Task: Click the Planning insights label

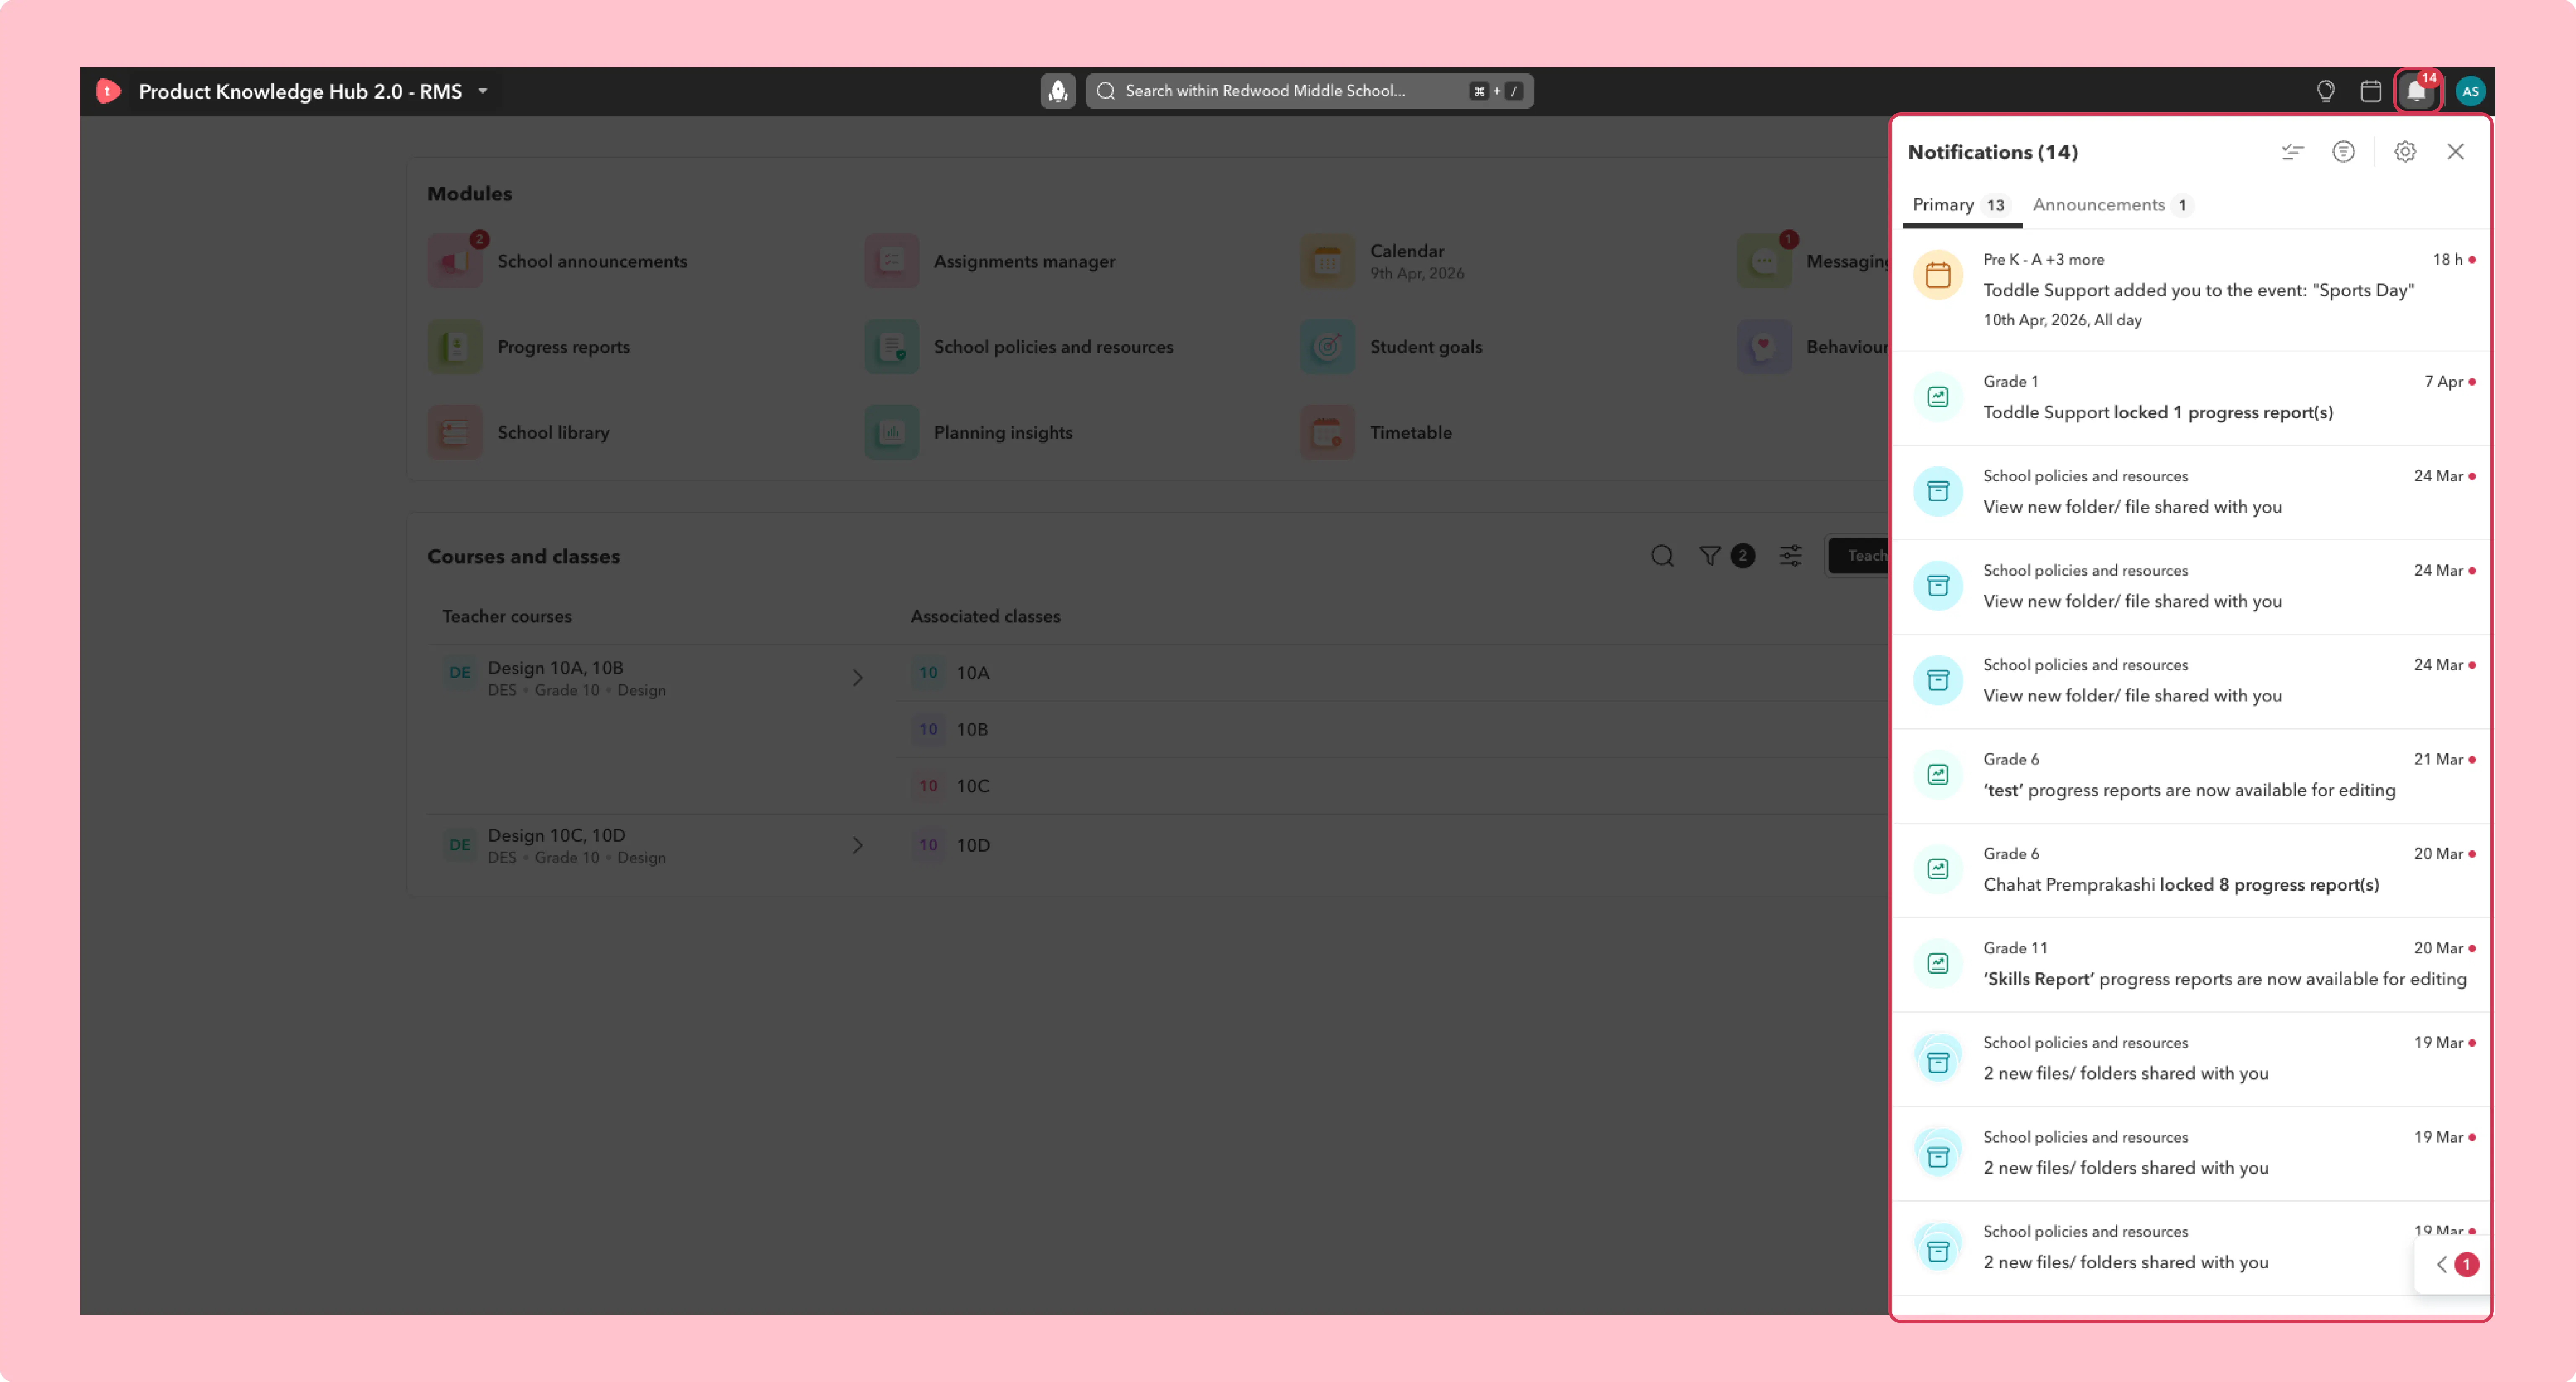Action: (x=1003, y=433)
